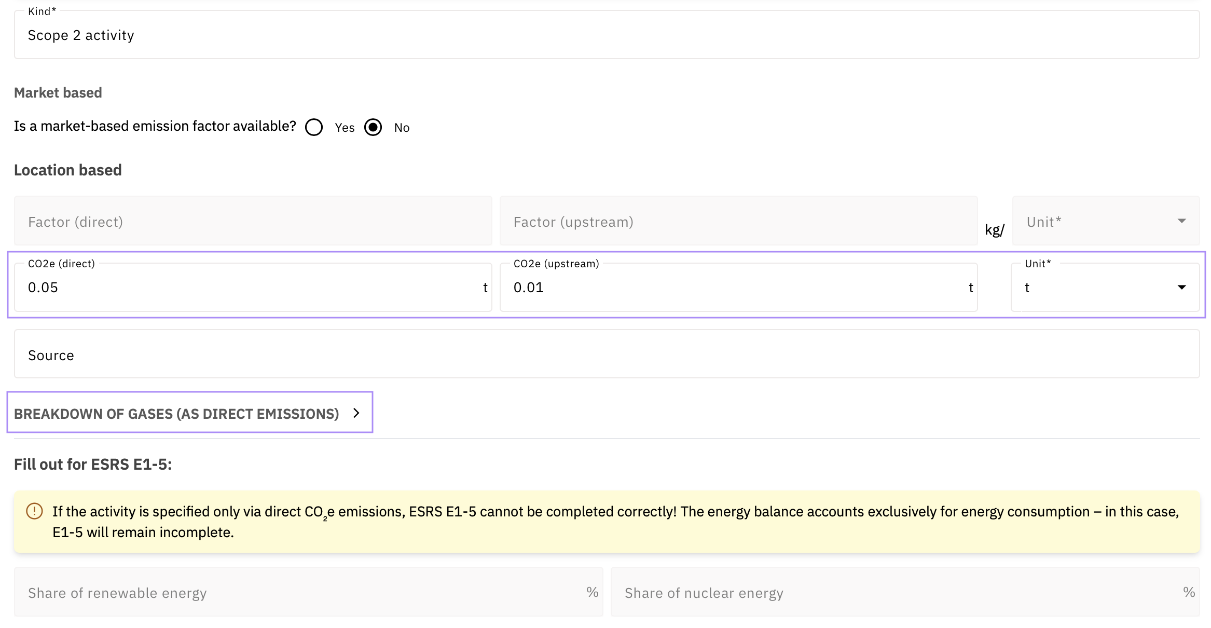
Task: Click the CO2e Unit dropdown arrow
Action: point(1181,288)
